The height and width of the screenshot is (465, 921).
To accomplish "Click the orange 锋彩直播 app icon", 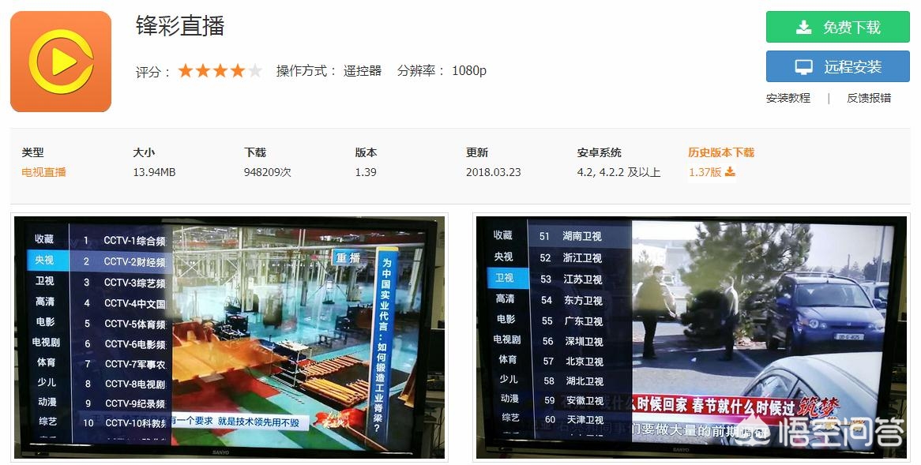I will [x=61, y=61].
